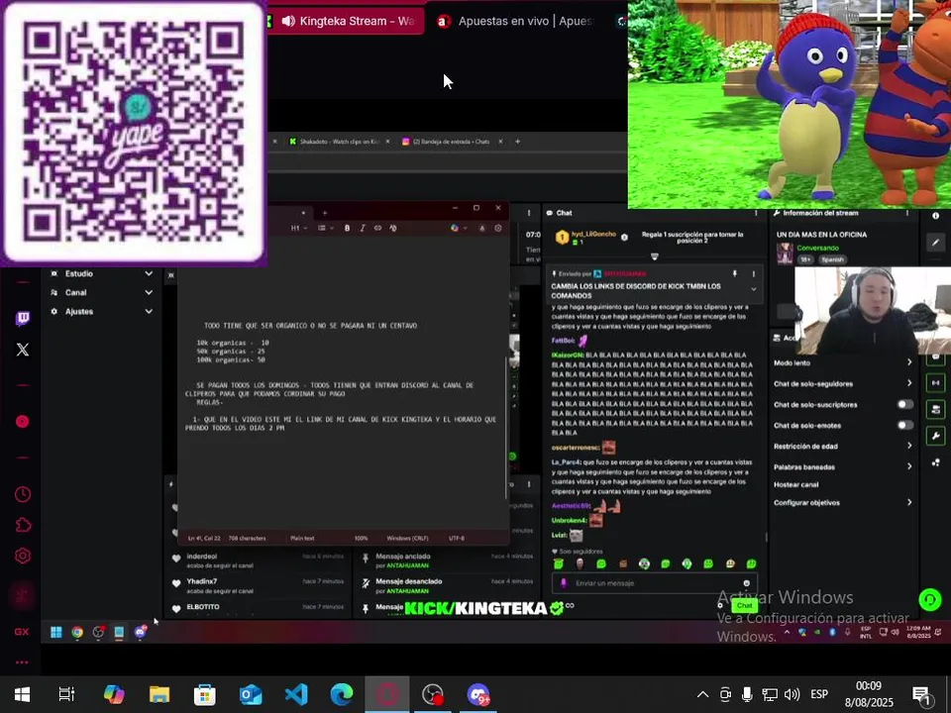This screenshot has width=951, height=713.
Task: Click the Conversando category link
Action: coord(817,248)
